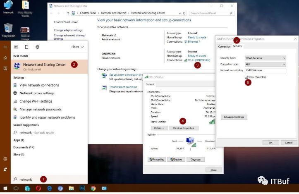Expand the address bar history dropdown
This screenshot has height=194, width=299.
(179, 13)
